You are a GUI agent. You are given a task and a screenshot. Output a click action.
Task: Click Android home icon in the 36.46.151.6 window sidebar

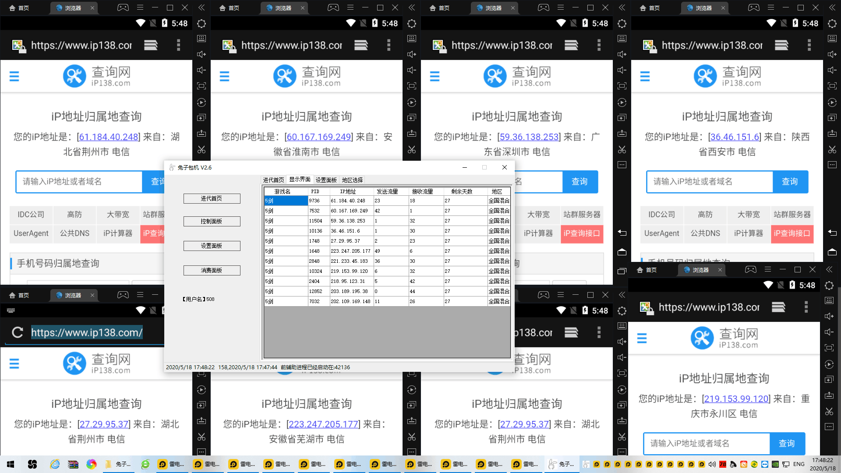832,252
